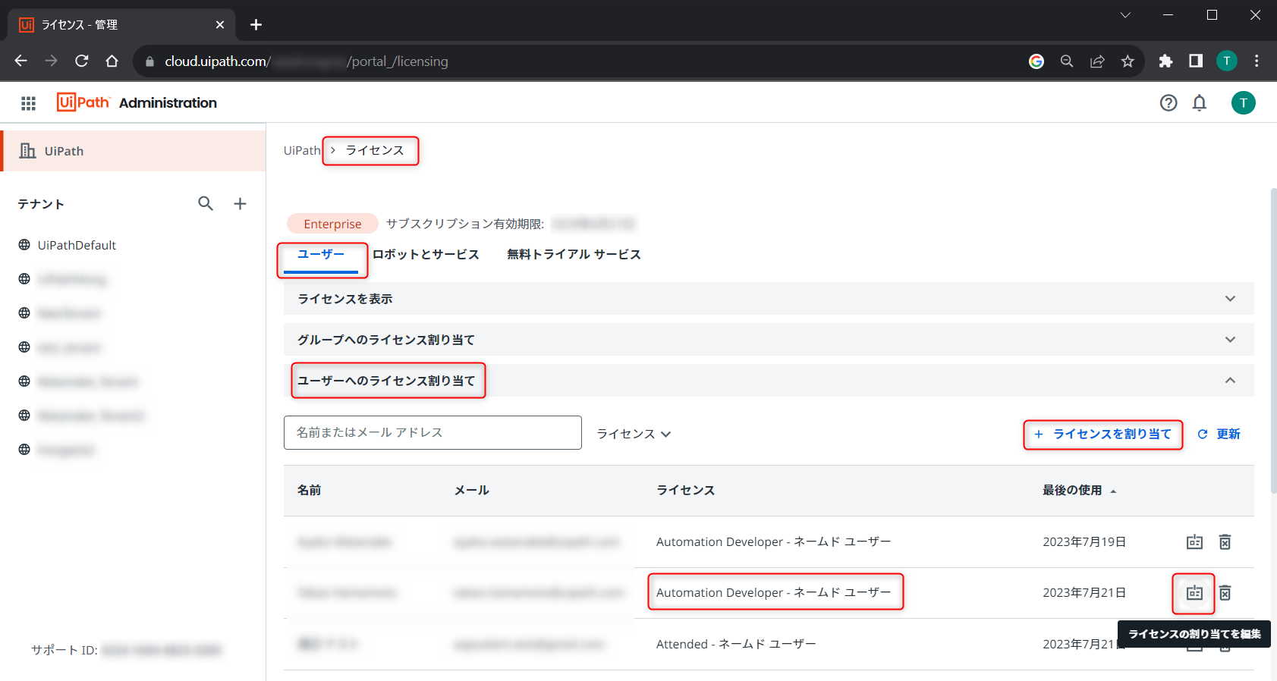1277x681 pixels.
Task: Open browser extensions puzzle icon
Action: [1165, 61]
